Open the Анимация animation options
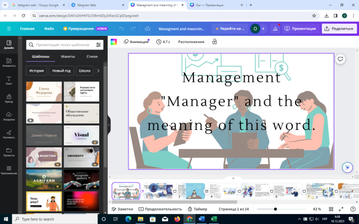Viewport: 359px width, 224px height. pyautogui.click(x=136, y=42)
